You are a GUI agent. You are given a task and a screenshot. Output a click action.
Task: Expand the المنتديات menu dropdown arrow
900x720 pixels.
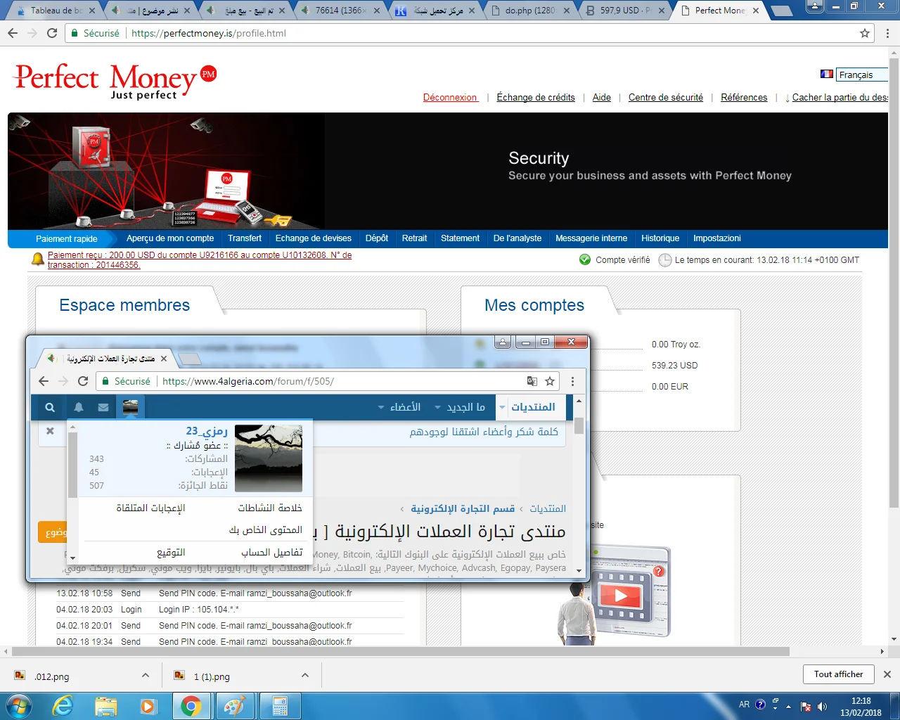click(502, 407)
